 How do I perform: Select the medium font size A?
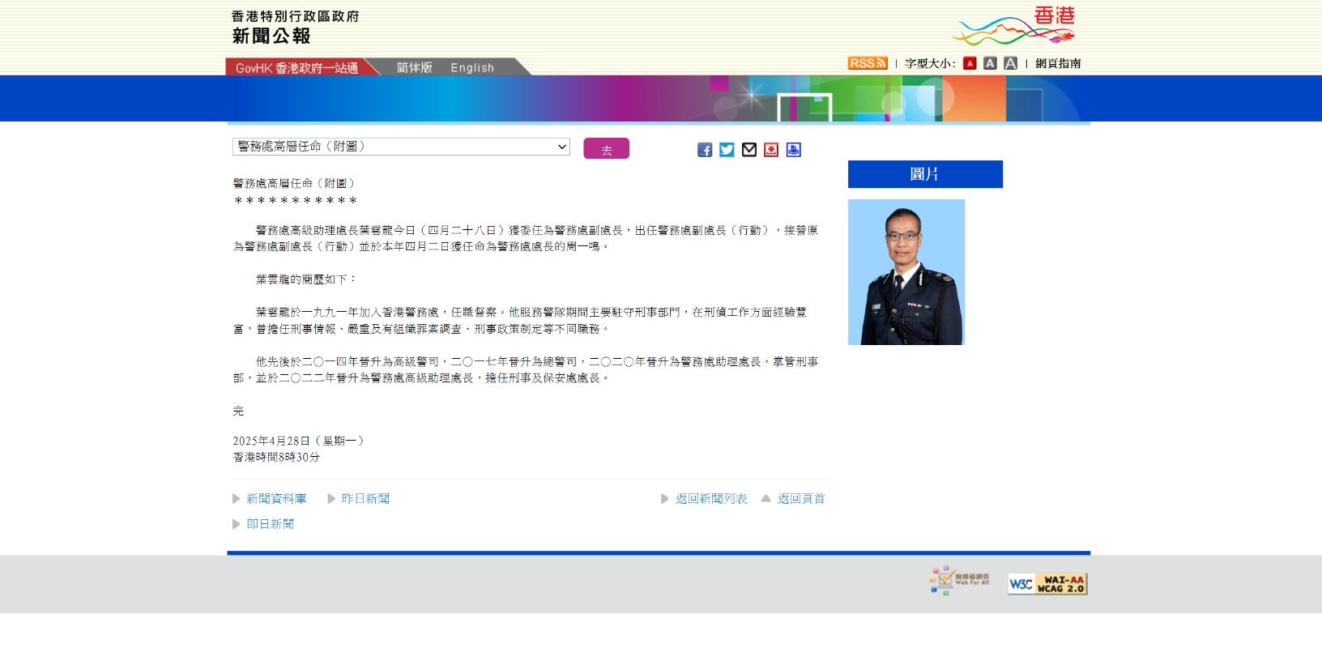tap(990, 63)
